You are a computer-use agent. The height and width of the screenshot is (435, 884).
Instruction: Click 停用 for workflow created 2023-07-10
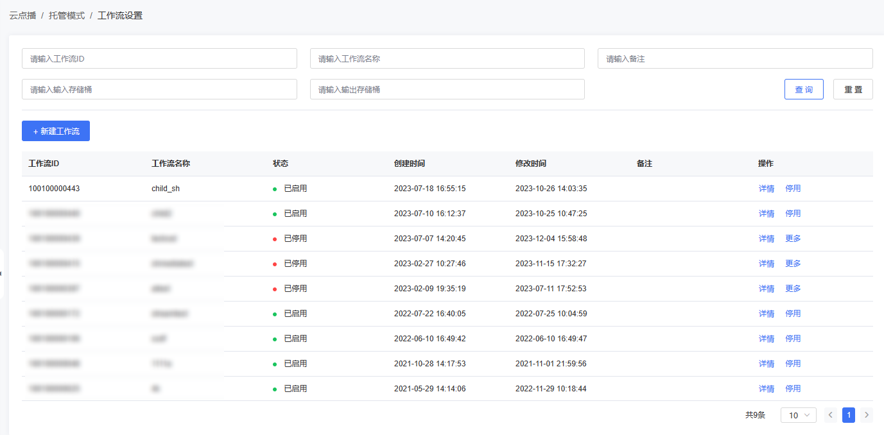pos(793,214)
